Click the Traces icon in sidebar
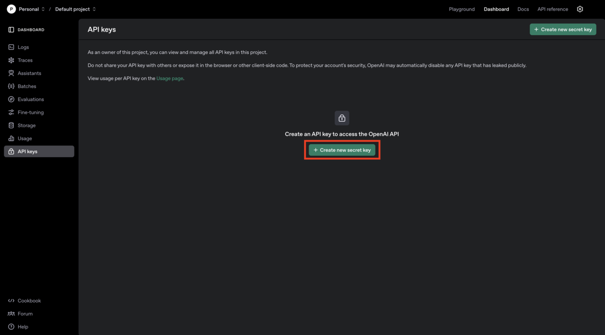605x335 pixels. tap(11, 60)
